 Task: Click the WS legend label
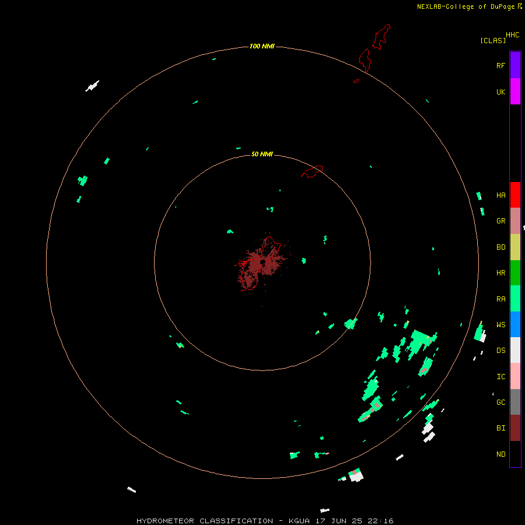click(x=501, y=324)
